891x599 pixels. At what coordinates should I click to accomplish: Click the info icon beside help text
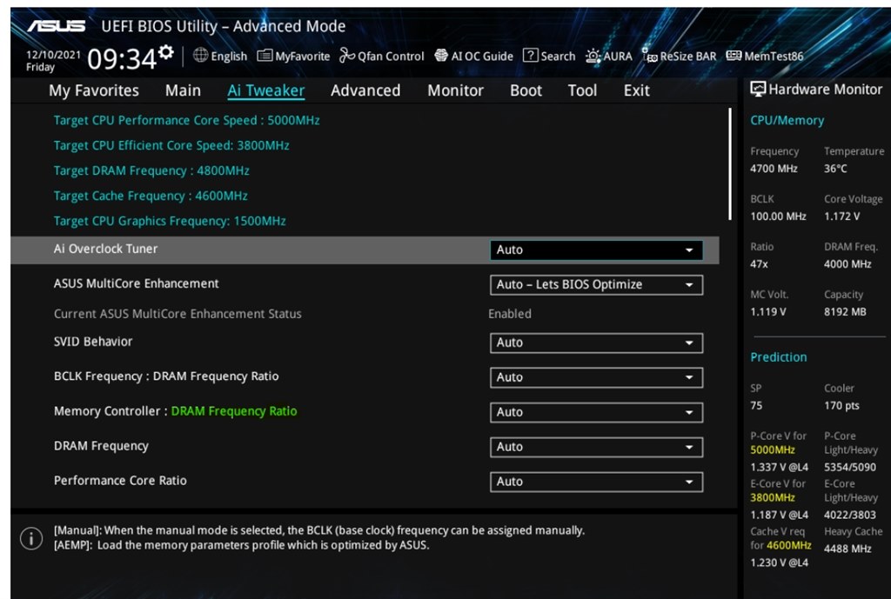coord(31,537)
